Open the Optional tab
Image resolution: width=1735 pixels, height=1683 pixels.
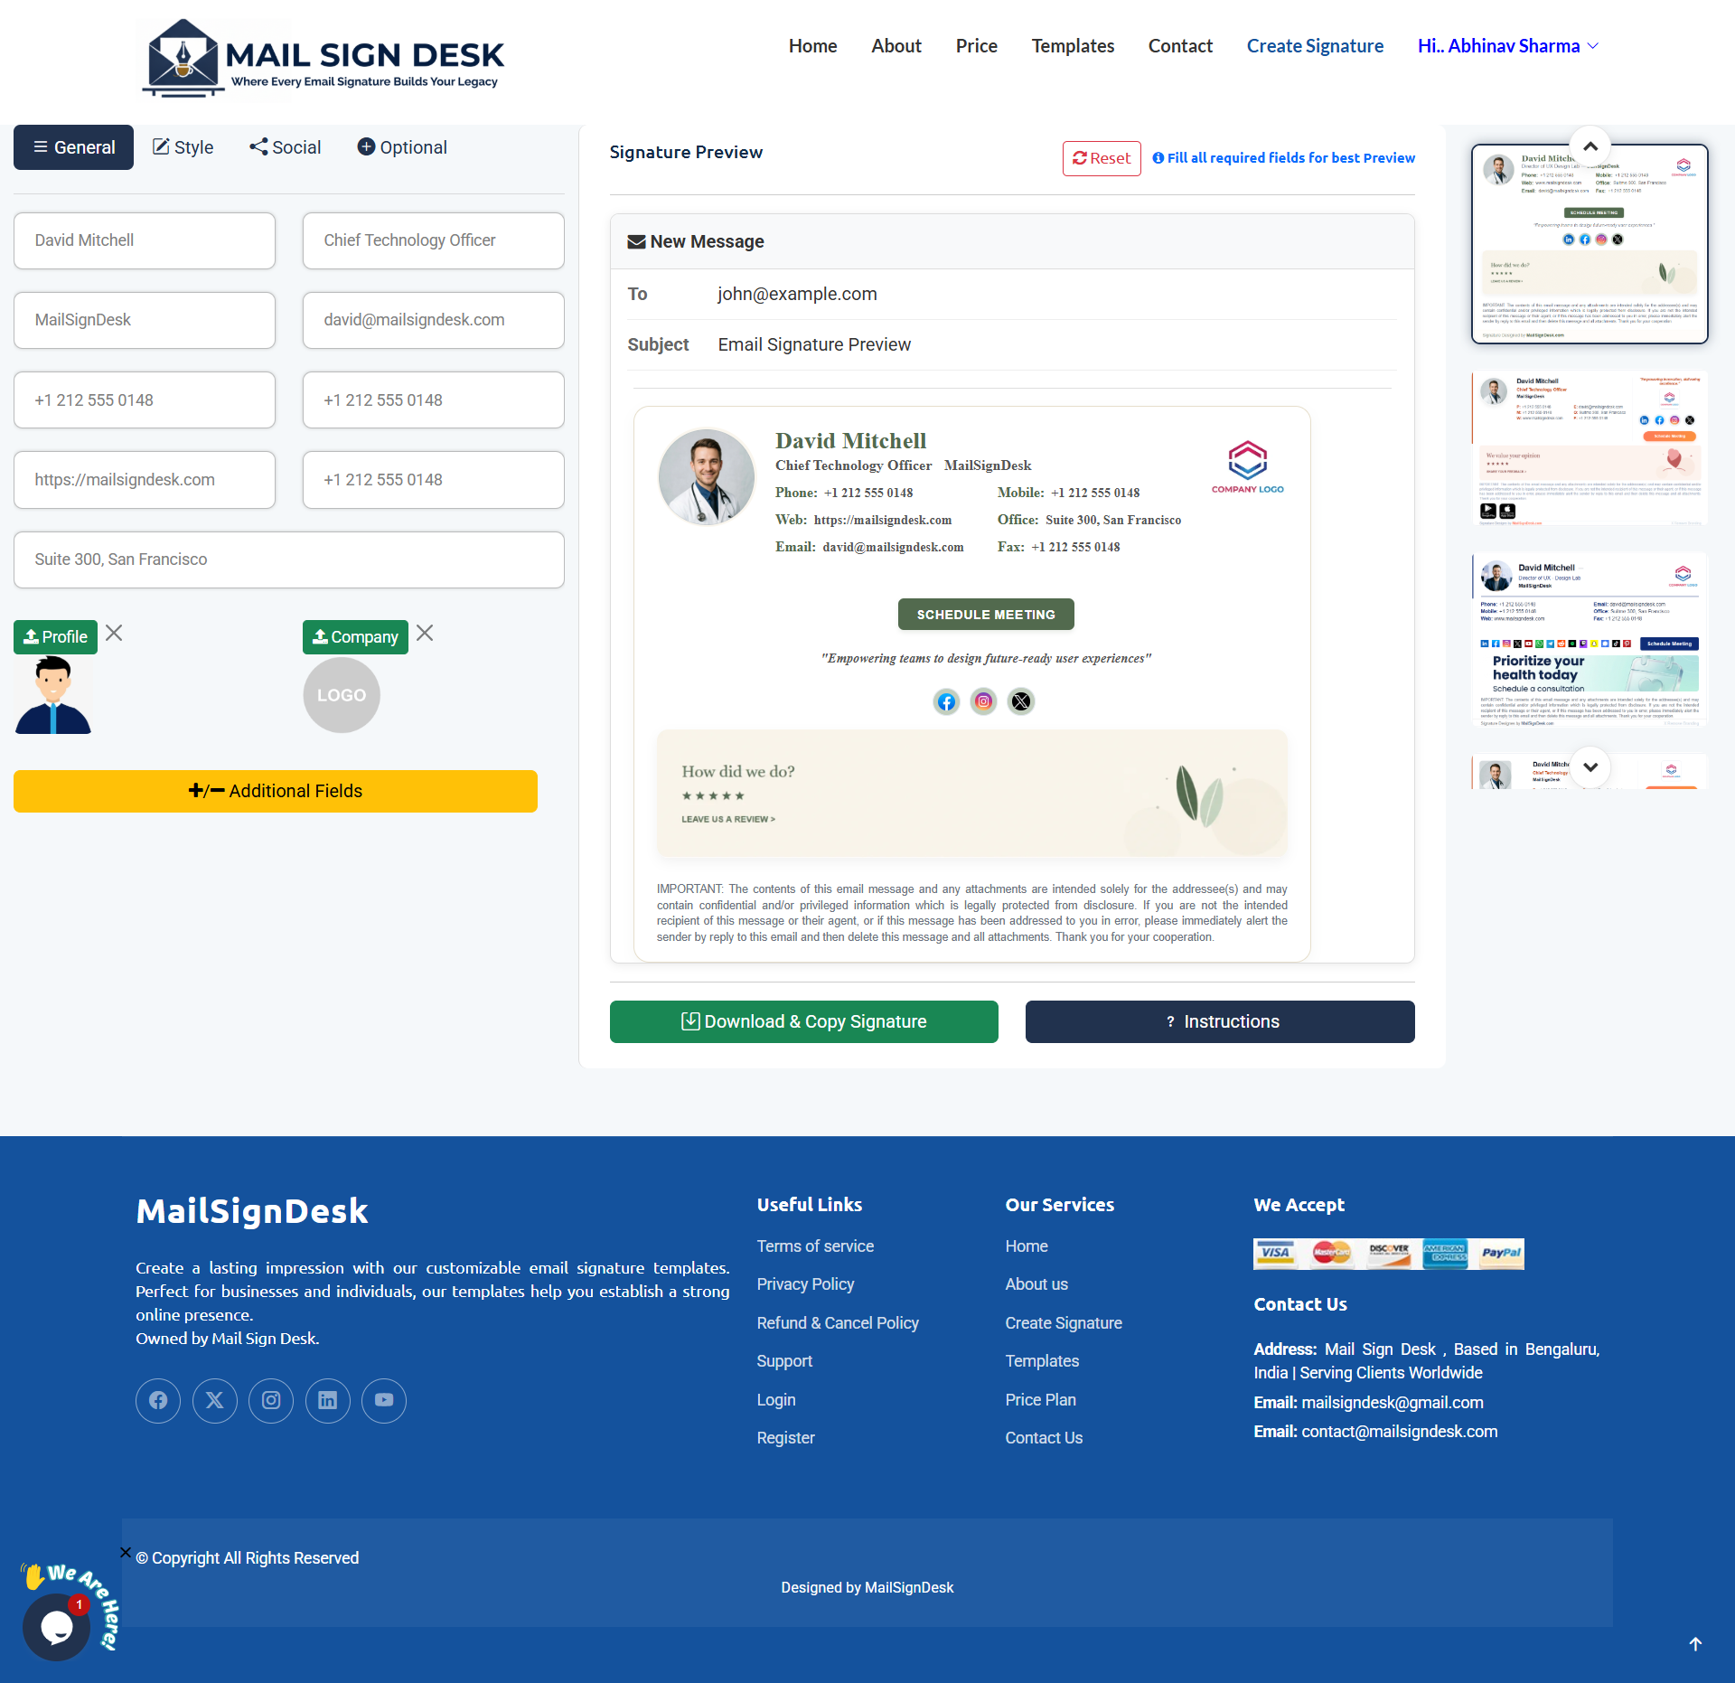click(402, 147)
